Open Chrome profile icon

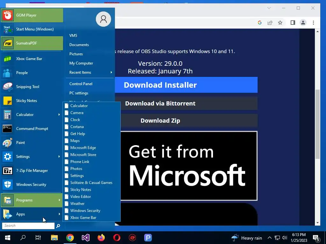pyautogui.click(x=303, y=23)
